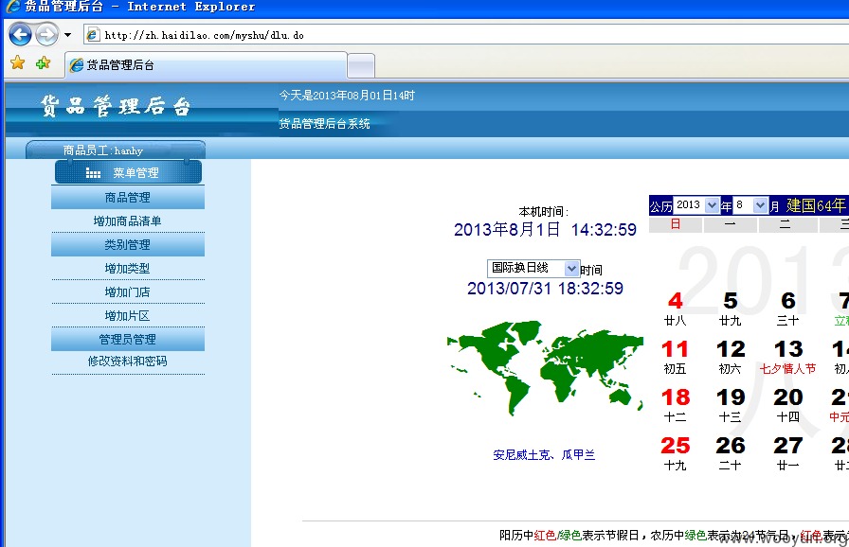
Task: Open the 管理员管理 menu section
Action: click(x=128, y=340)
